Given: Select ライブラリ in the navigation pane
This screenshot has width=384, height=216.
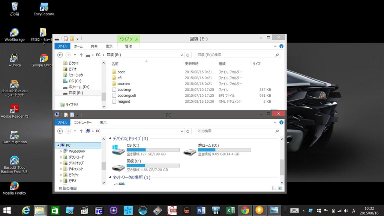Looking at the screenshot, I should click(x=69, y=105).
